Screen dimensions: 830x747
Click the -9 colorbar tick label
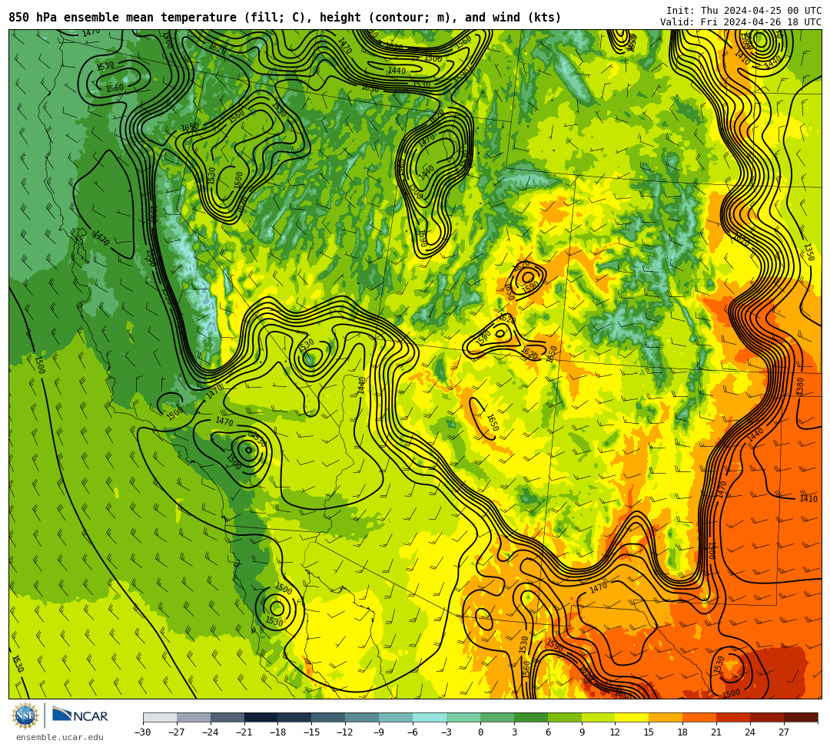point(377,732)
